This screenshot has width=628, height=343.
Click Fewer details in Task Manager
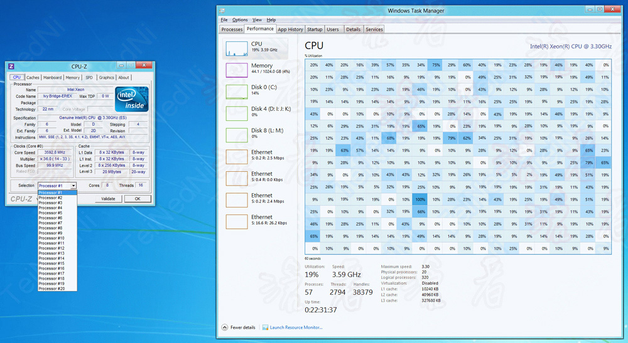pos(242,327)
